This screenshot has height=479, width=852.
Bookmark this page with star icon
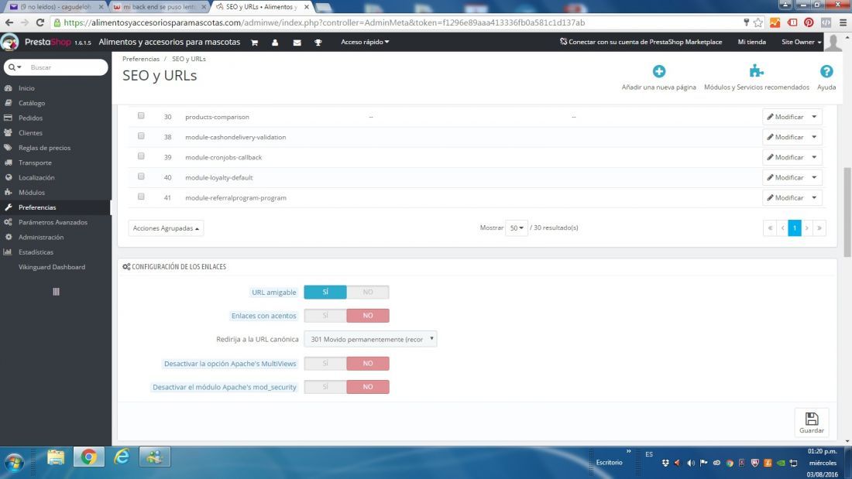(x=758, y=22)
